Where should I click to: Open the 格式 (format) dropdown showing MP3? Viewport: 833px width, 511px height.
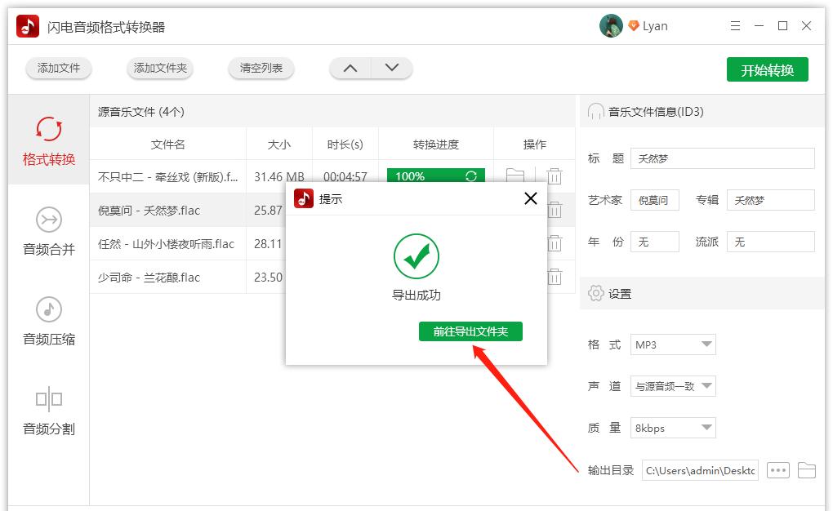pos(673,344)
